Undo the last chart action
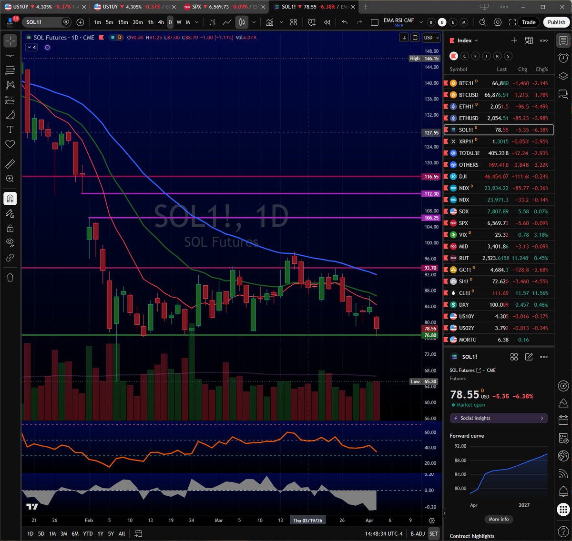Screen dimensions: 572x541 345,22
